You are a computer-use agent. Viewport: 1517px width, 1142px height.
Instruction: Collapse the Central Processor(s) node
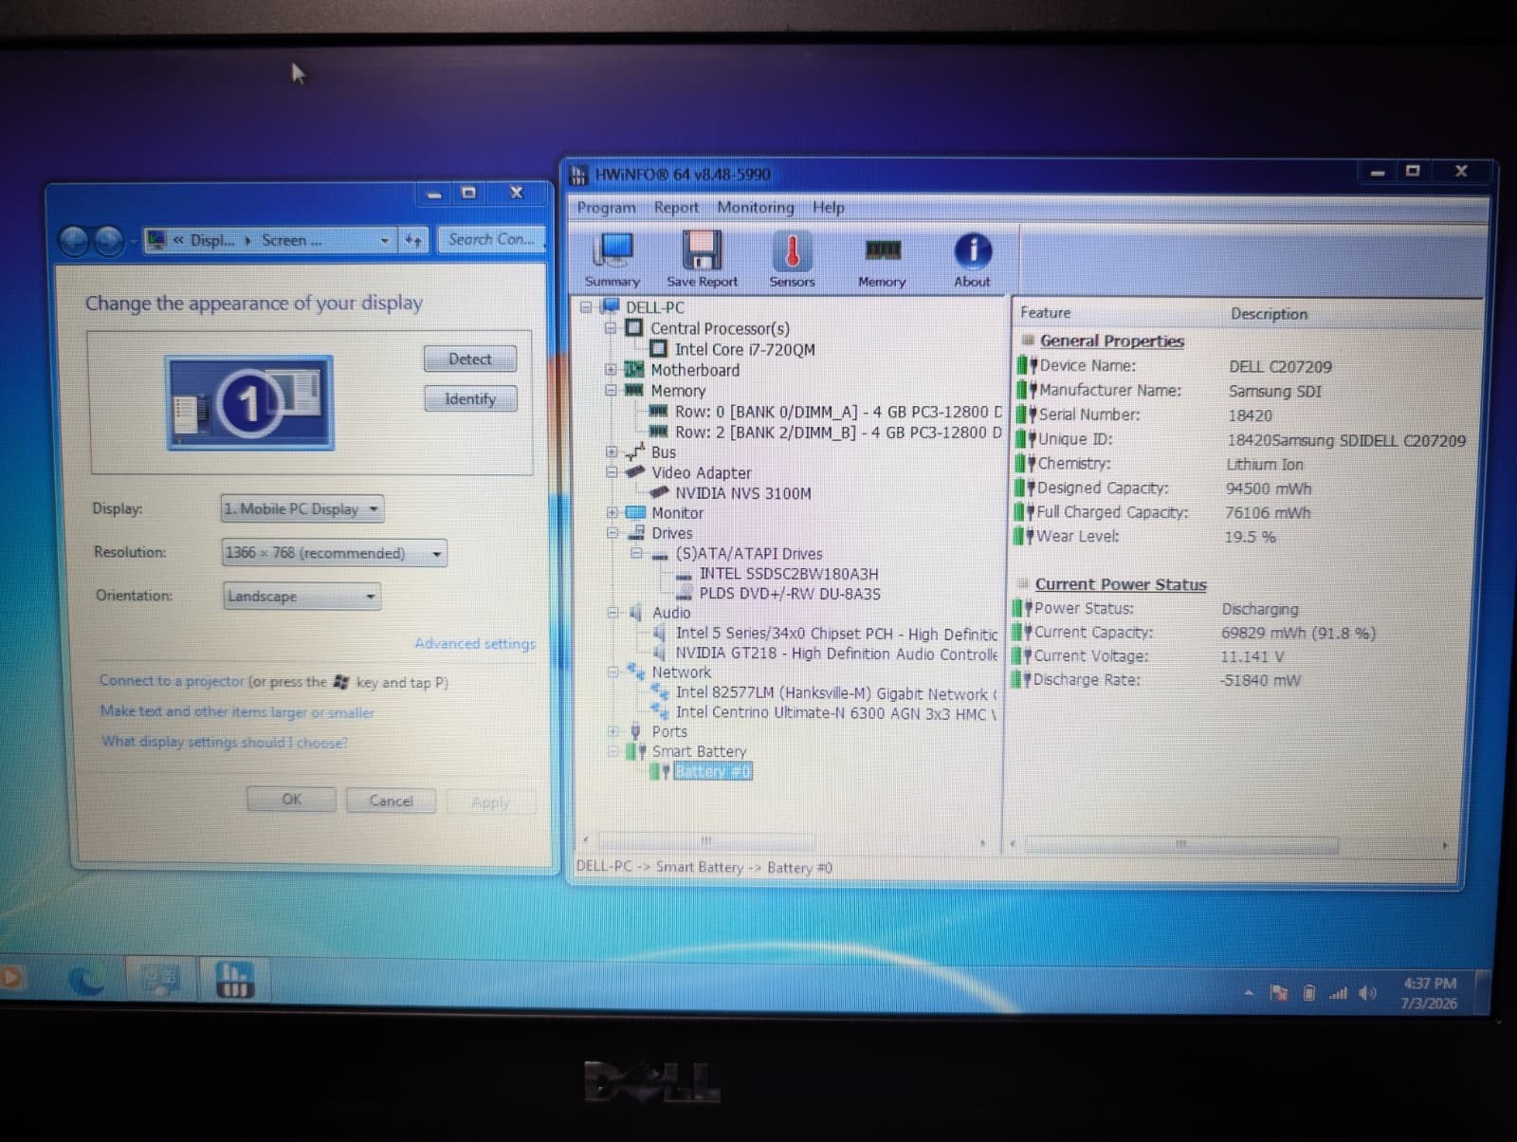pos(611,327)
